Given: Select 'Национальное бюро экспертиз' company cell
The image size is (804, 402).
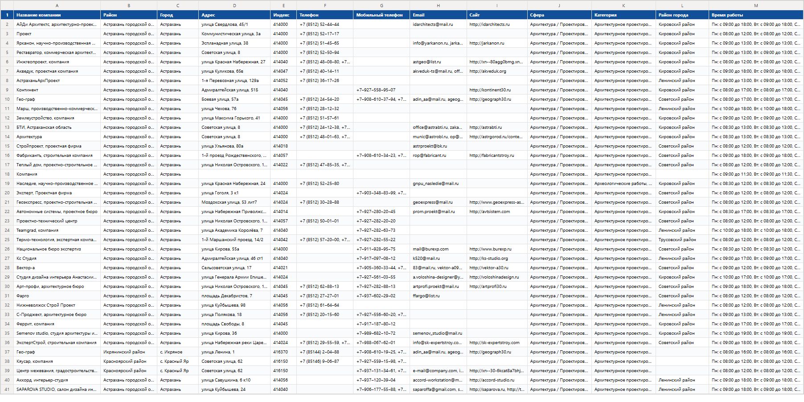Looking at the screenshot, I should [x=57, y=249].
